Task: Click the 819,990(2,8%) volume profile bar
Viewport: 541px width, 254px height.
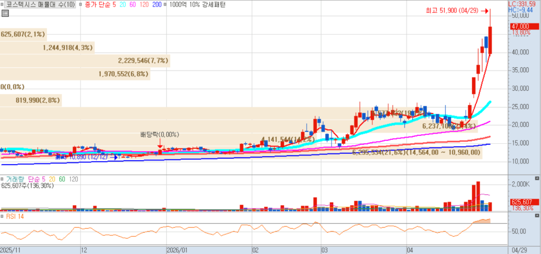Action: [x=31, y=100]
